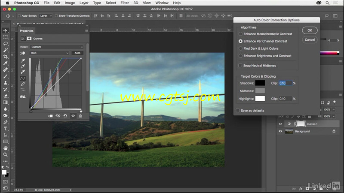Screen dimensions: 344x193
Task: Click the Shadows black color swatch
Action: 260,83
